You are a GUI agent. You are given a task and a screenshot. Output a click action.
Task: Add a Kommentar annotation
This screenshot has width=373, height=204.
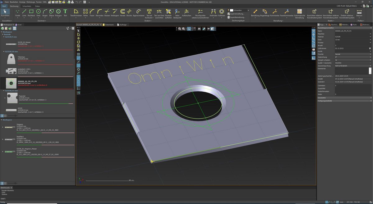pyautogui.click(x=275, y=13)
